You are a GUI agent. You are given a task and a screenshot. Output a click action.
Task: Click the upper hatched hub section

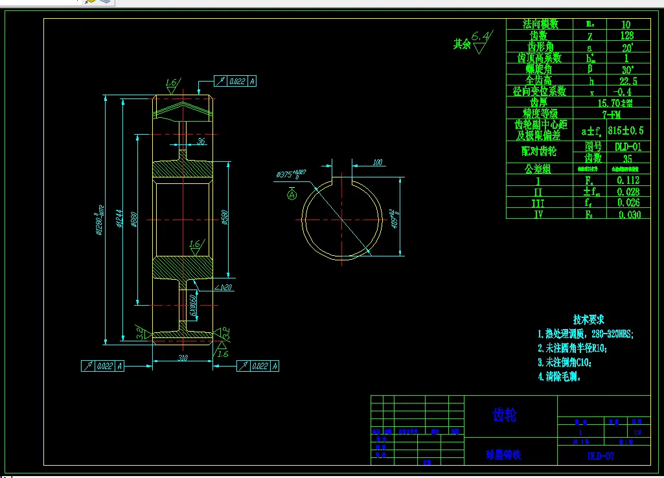(183, 169)
